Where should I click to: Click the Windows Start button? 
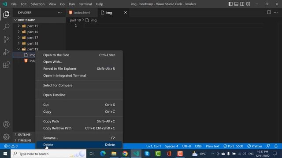pyautogui.click(x=5, y=154)
